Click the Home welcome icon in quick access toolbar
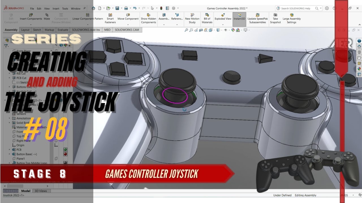362x203 pixels. [x=93, y=8]
